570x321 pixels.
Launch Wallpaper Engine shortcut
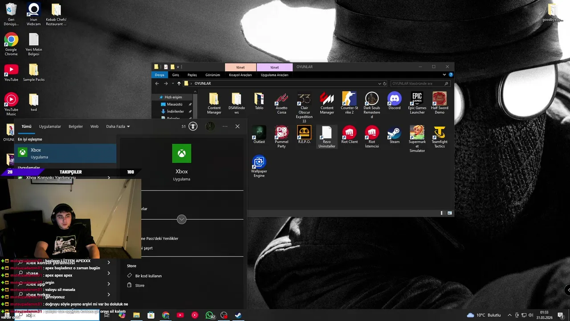coord(259,167)
